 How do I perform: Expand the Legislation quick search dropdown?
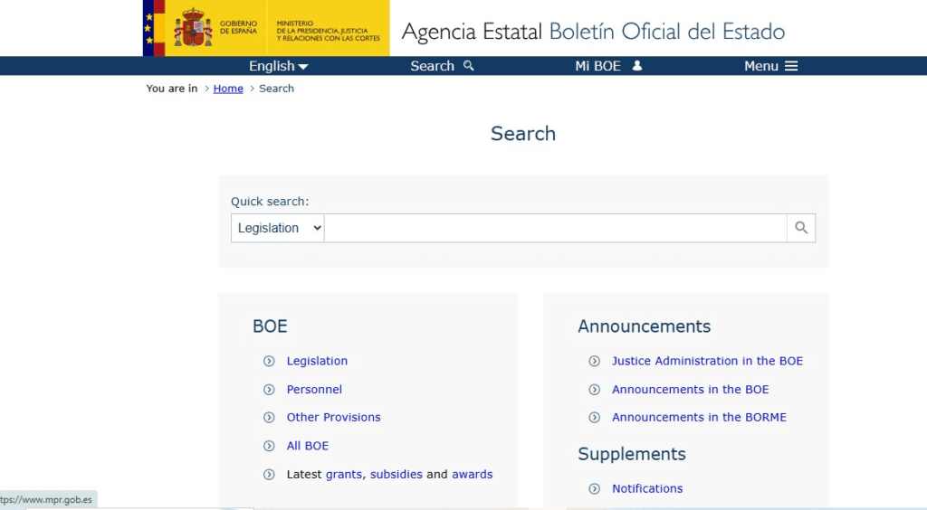277,228
